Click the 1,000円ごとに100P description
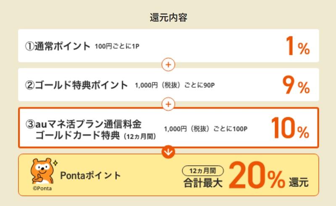Image resolution: width=336 pixels, height=206 pixels. click(x=205, y=128)
